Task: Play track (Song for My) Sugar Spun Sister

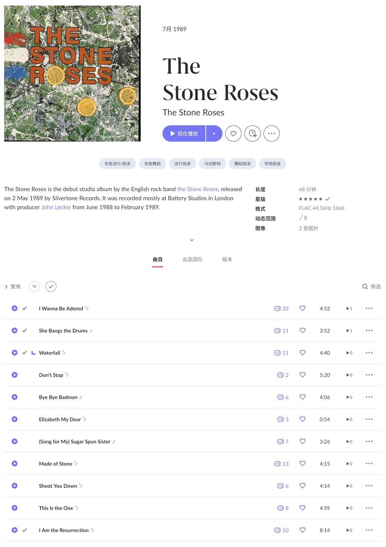Action: click(x=14, y=441)
